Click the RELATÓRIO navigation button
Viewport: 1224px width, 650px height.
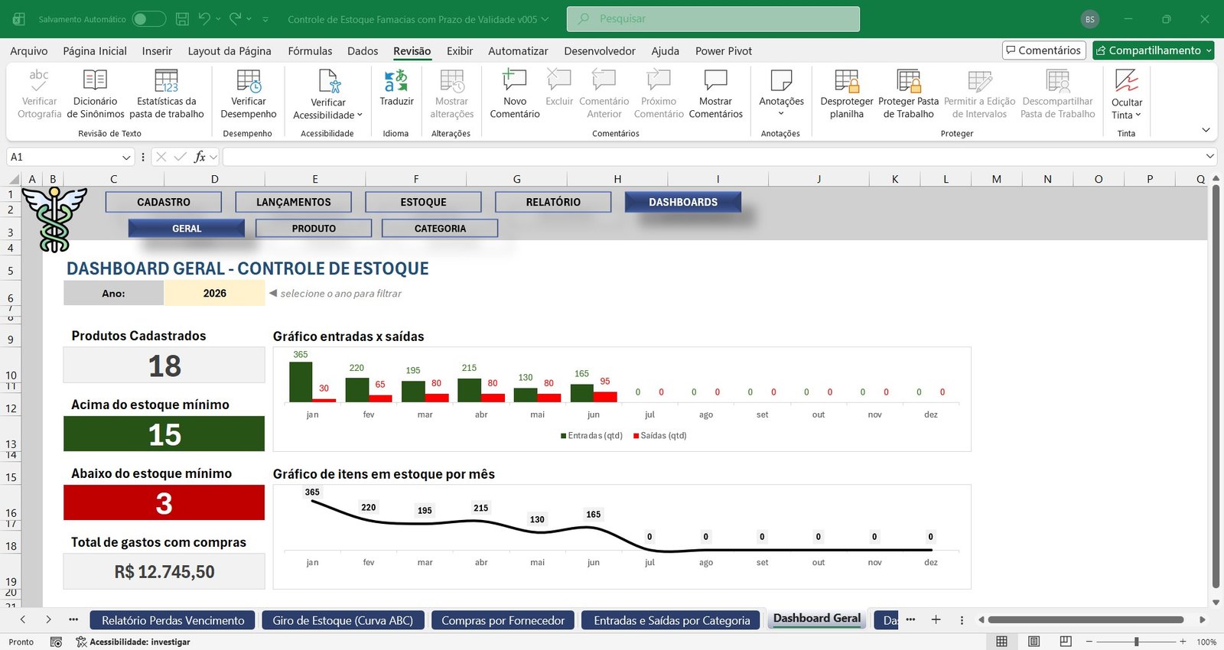(553, 202)
